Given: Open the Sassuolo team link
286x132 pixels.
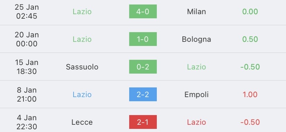Looking at the screenshot, I should (x=82, y=67).
